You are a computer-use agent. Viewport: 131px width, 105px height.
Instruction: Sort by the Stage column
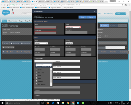[x=18, y=52]
